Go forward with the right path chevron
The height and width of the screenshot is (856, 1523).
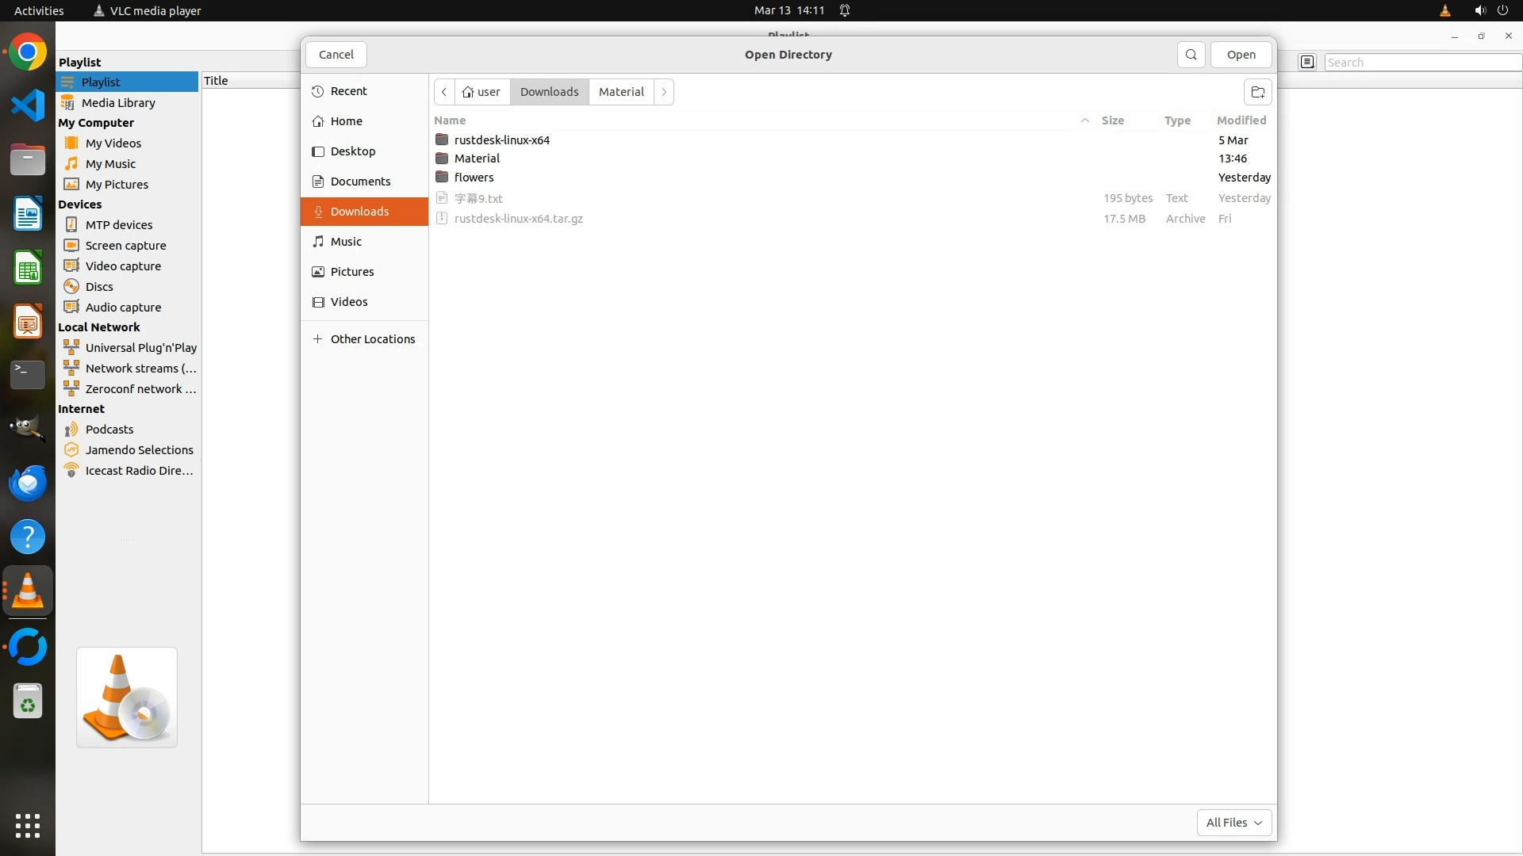664,92
